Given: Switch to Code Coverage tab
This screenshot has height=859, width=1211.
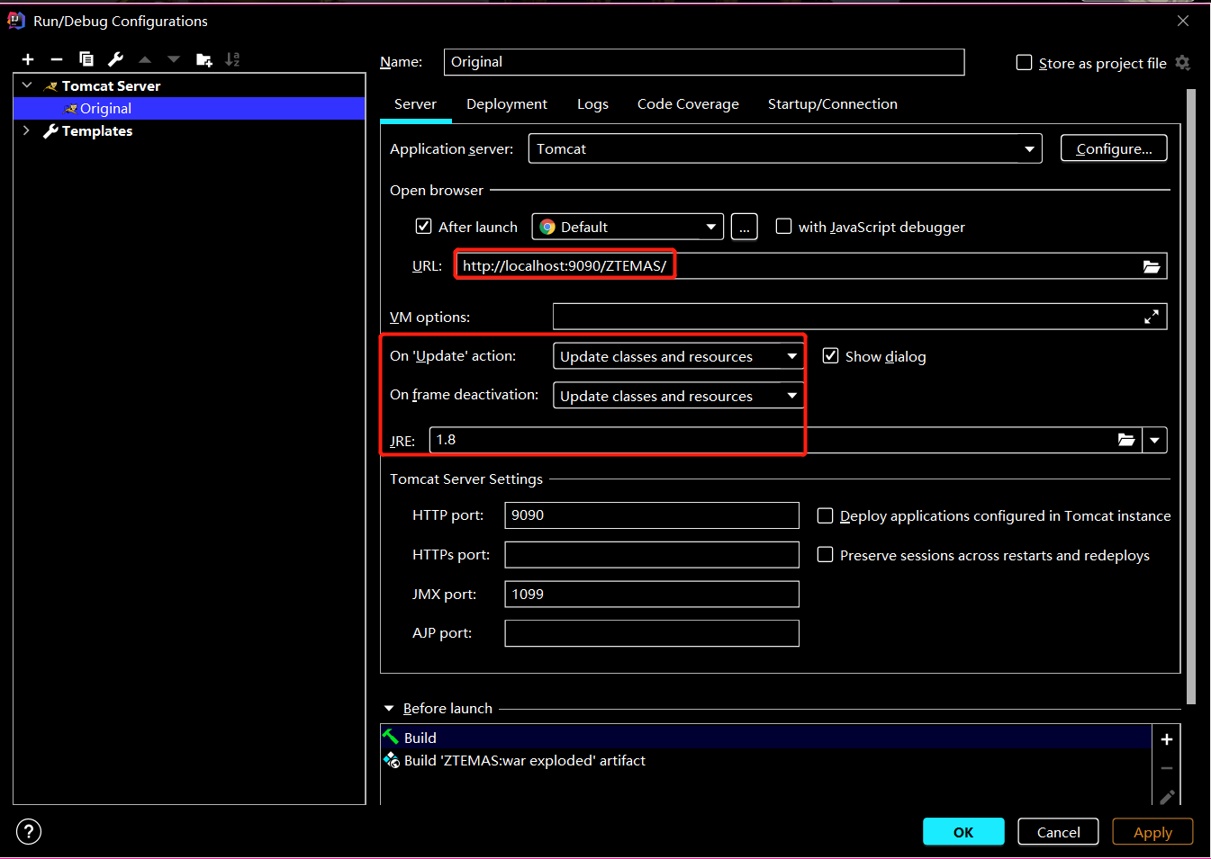Looking at the screenshot, I should coord(688,104).
